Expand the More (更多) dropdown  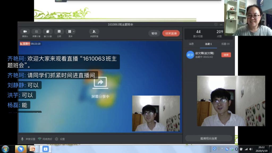tap(70, 32)
